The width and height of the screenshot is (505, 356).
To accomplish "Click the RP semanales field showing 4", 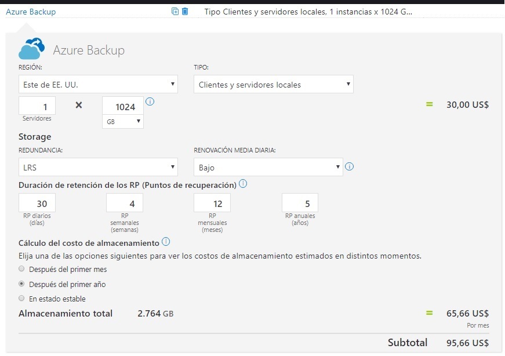I will (125, 203).
